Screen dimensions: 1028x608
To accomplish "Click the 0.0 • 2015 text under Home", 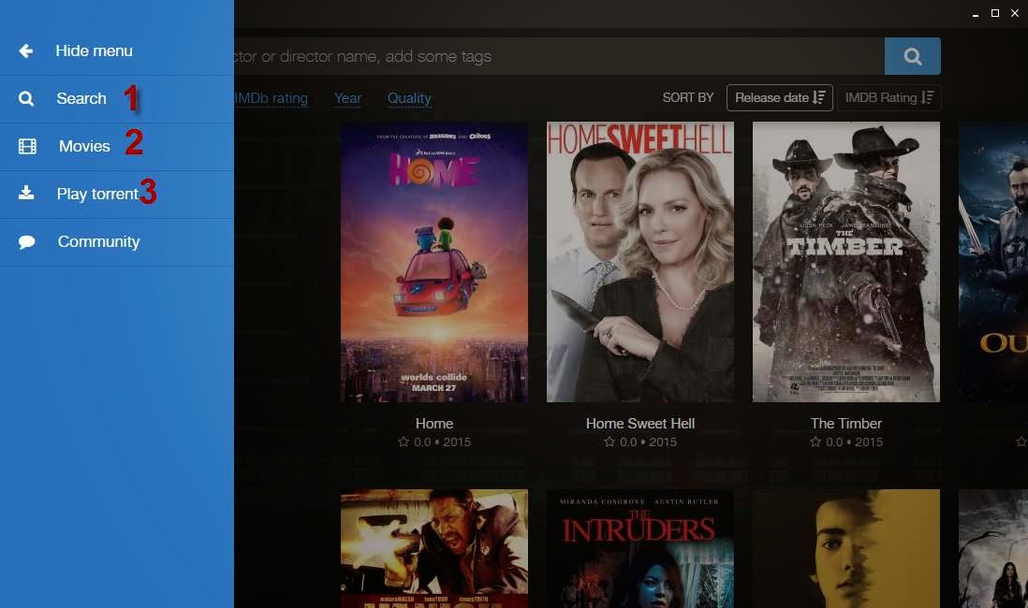I will coord(443,442).
